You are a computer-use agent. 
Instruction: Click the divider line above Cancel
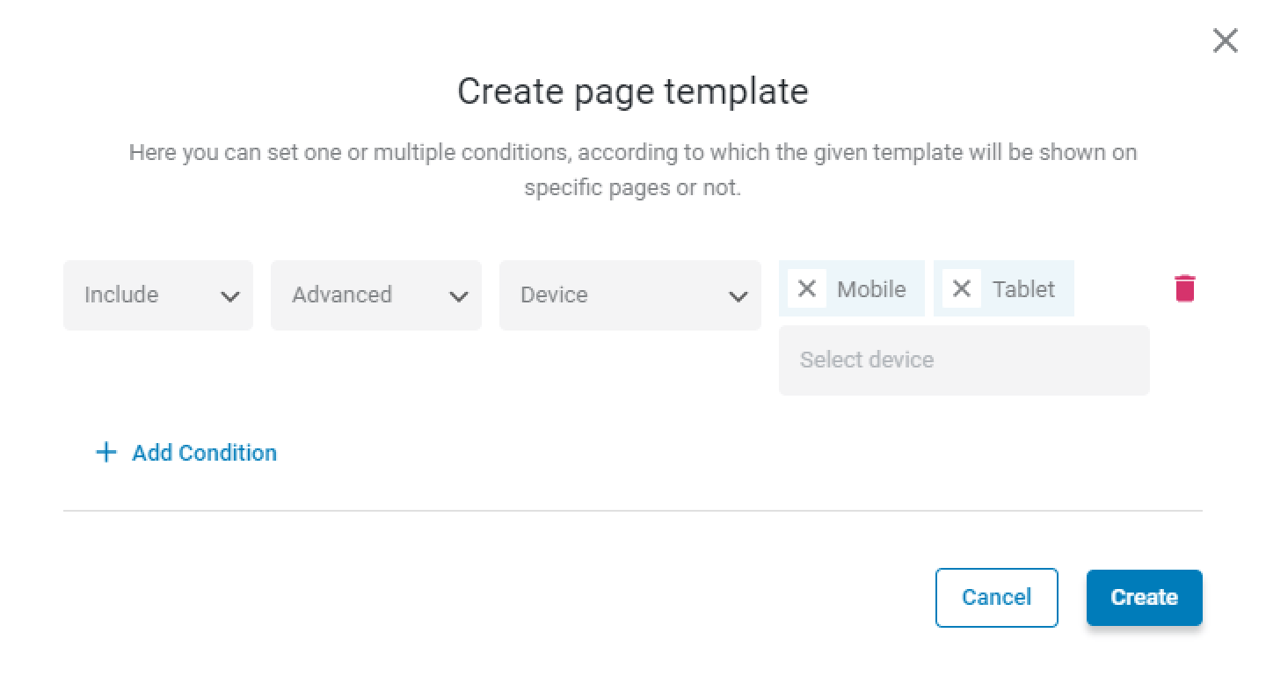click(x=633, y=511)
